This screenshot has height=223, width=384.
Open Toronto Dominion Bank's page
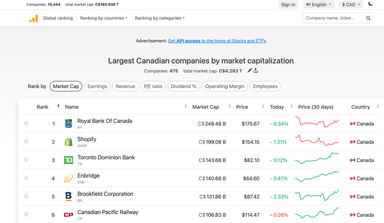[x=106, y=157]
